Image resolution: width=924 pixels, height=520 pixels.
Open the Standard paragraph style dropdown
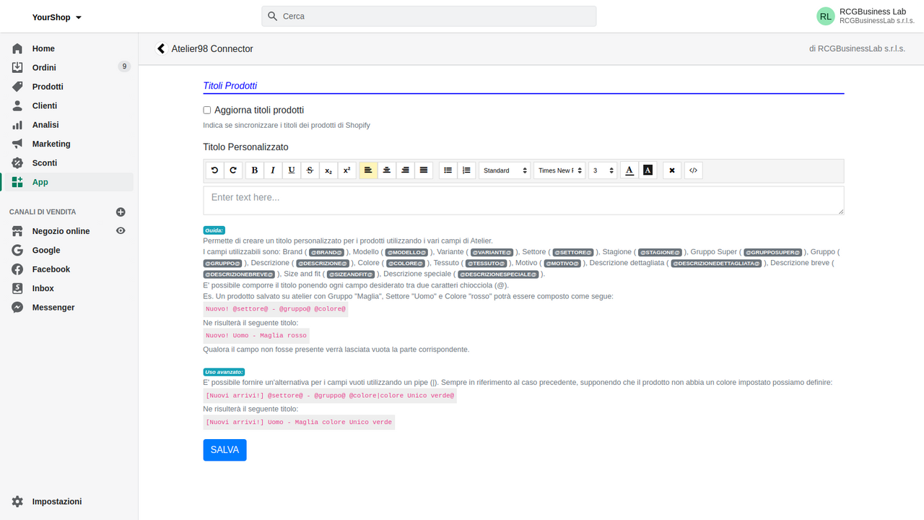(505, 170)
